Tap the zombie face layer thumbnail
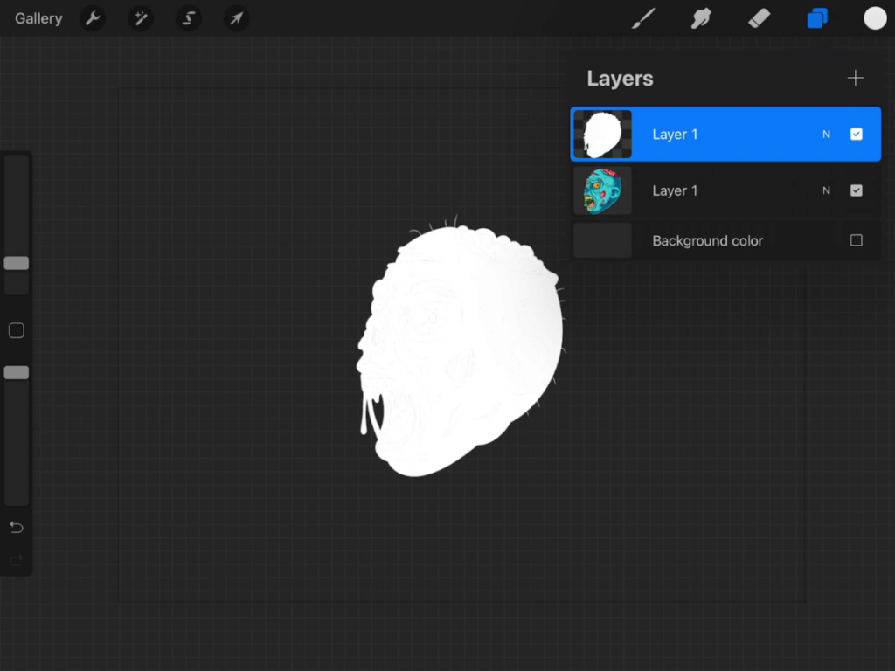 pos(602,190)
